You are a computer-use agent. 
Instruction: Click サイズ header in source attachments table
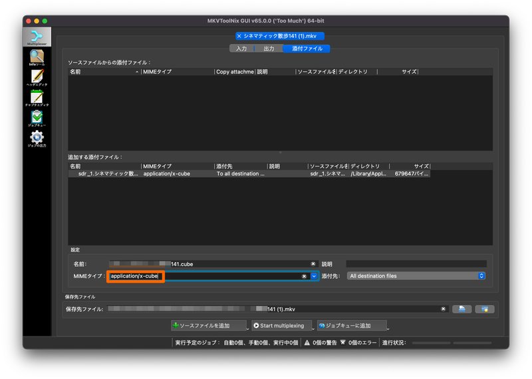(398, 72)
